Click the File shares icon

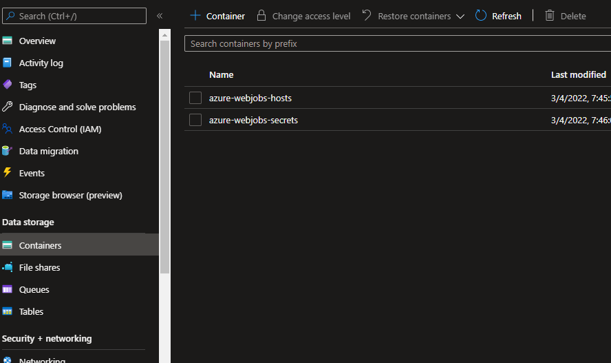pyautogui.click(x=7, y=267)
